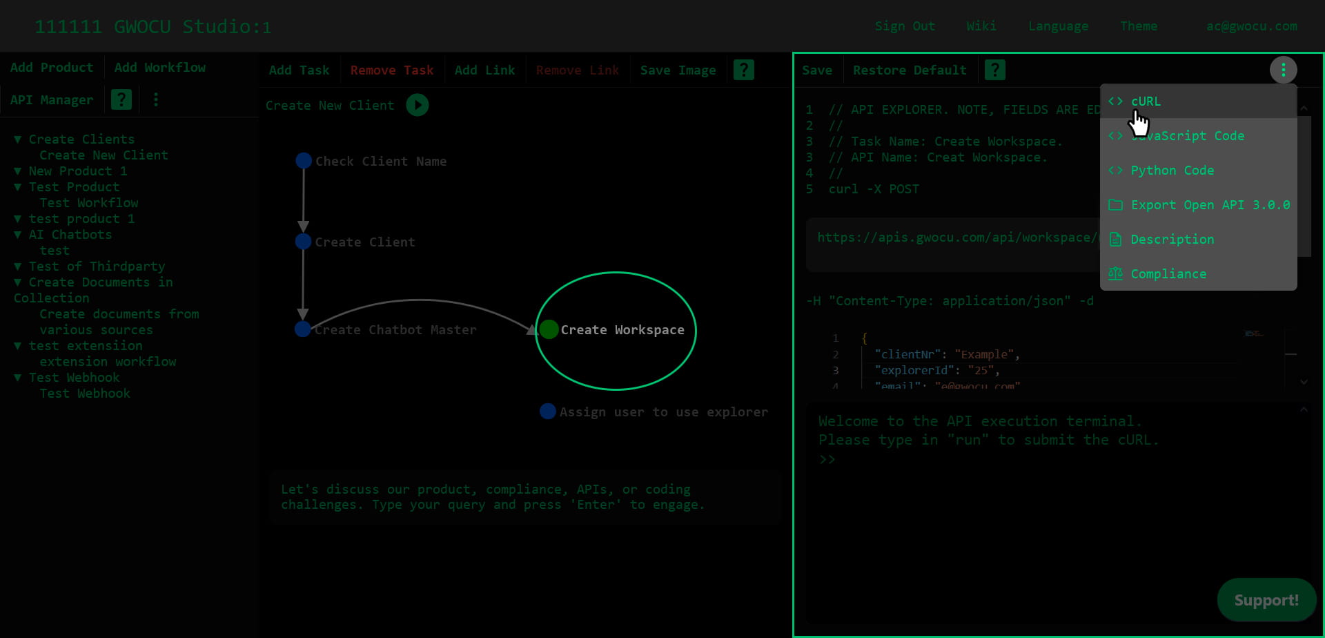Click Restore Default button

tap(910, 70)
